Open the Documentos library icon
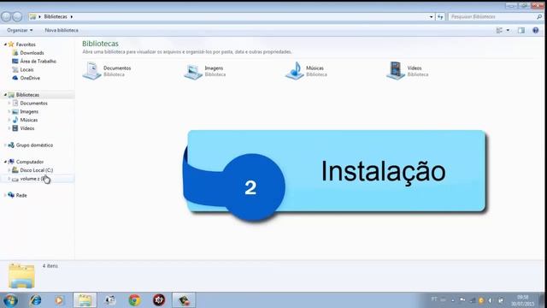Image resolution: width=547 pixels, height=308 pixels. click(92, 71)
